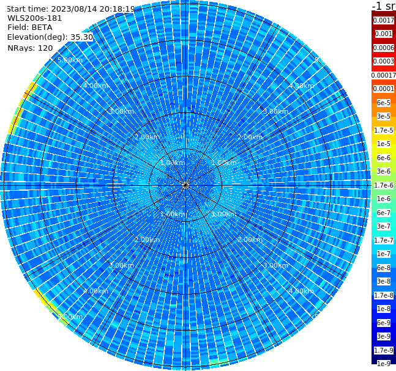Select the '3e-7' colorbar tick label
The height and width of the screenshot is (371, 396).
[x=384, y=226]
